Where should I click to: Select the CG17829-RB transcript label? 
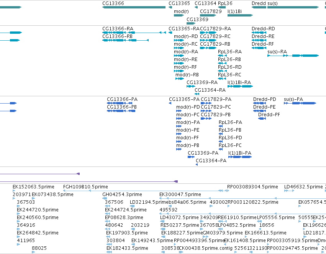pos(215,44)
